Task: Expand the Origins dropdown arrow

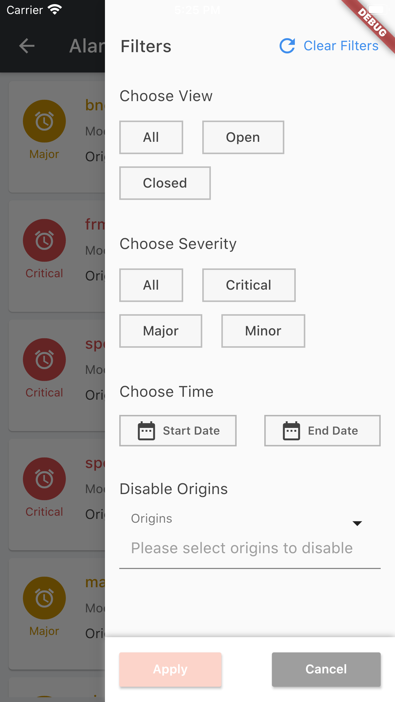Action: coord(357,523)
